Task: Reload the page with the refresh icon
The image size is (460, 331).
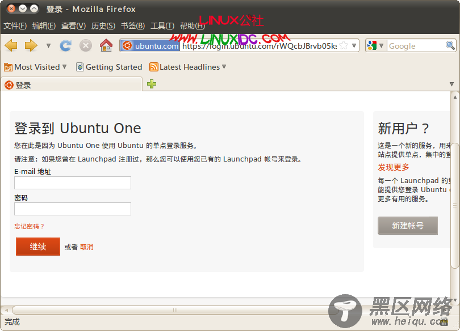Action: pyautogui.click(x=65, y=46)
